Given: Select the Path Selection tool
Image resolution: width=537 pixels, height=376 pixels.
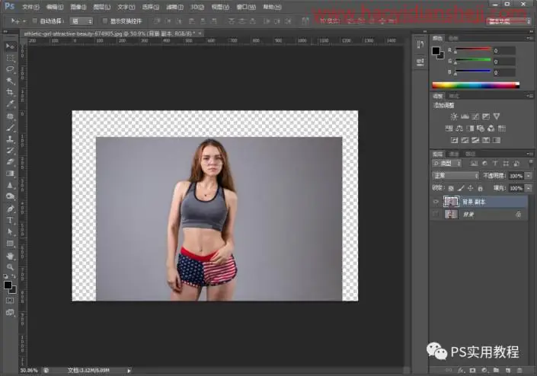Looking at the screenshot, I should coord(10,232).
